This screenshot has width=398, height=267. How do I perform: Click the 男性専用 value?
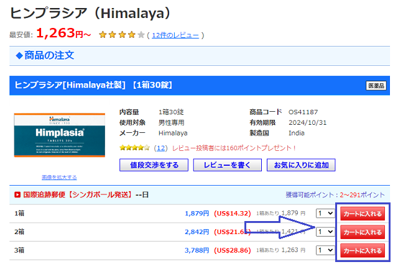172,122
